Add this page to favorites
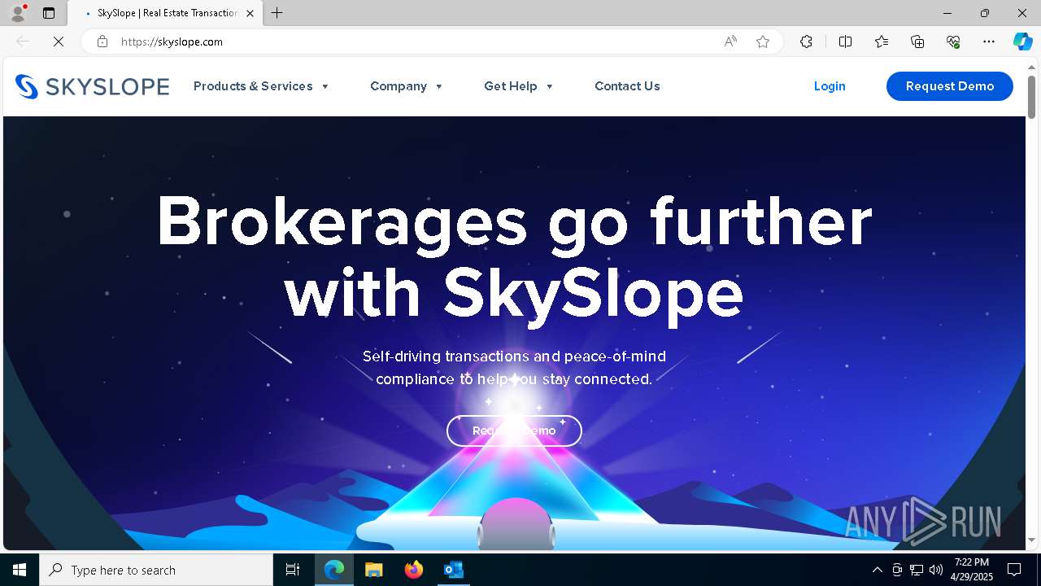 click(x=763, y=42)
